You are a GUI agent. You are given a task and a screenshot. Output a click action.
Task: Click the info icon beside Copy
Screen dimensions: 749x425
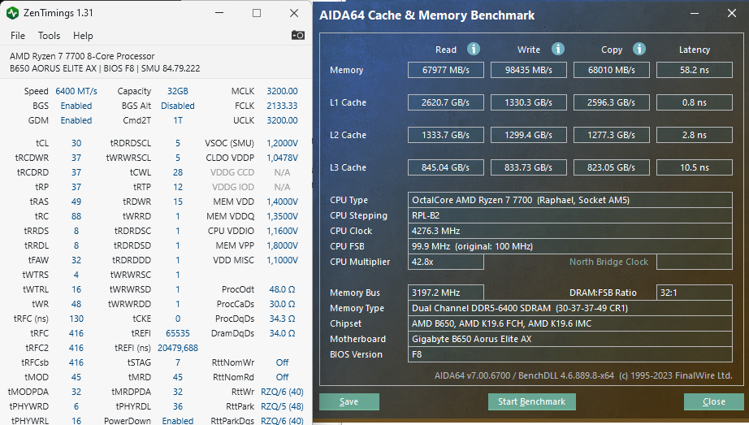(x=639, y=50)
